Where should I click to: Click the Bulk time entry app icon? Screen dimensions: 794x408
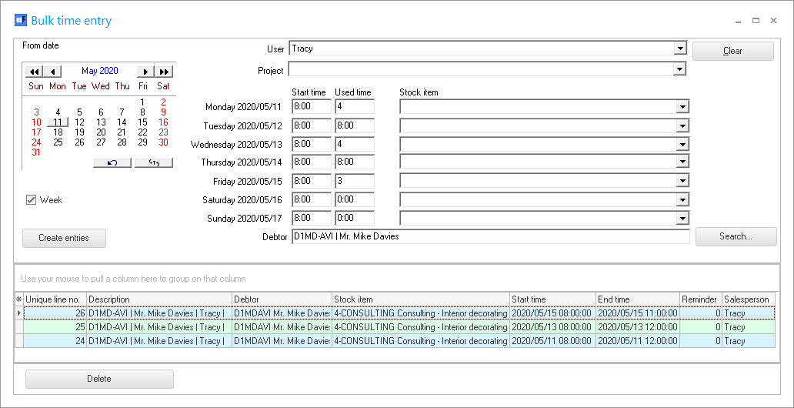click(21, 21)
